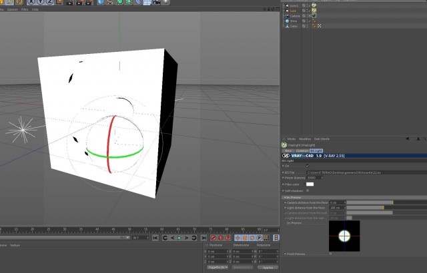427x273 pixels.
Task: Toggle visibility dots of the Sfera object
Action: pyautogui.click(x=308, y=21)
